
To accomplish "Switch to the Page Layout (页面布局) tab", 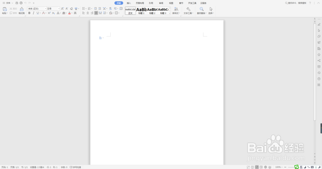I will coord(140,3).
